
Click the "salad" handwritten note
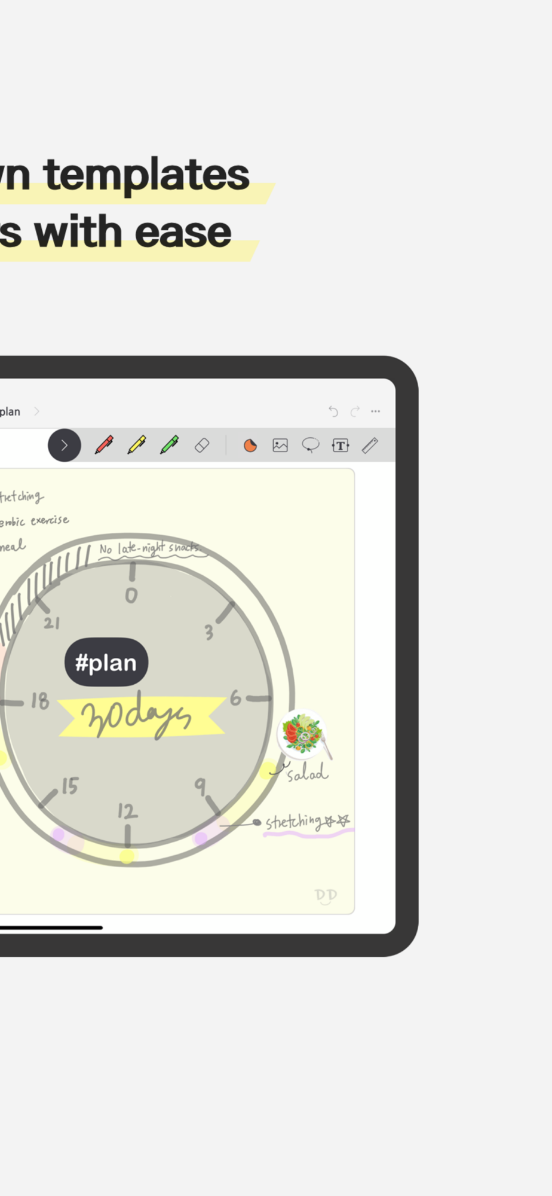(308, 772)
